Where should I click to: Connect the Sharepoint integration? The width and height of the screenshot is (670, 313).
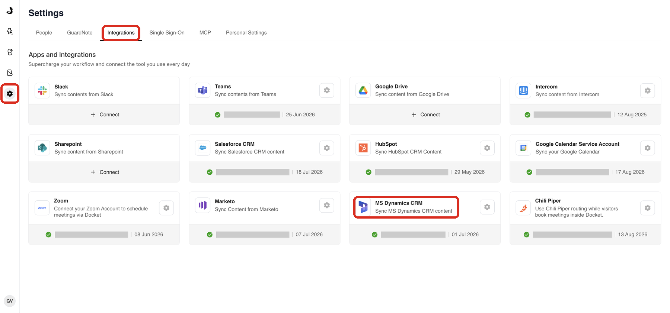[x=105, y=172]
